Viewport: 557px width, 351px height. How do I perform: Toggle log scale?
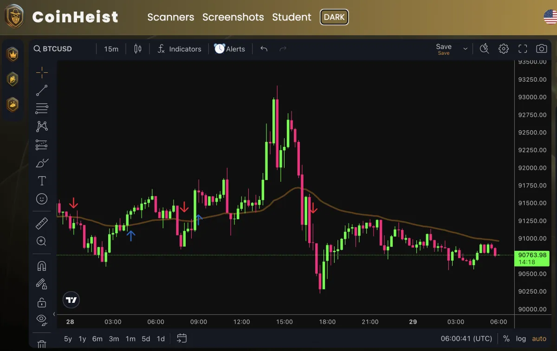tap(521, 338)
